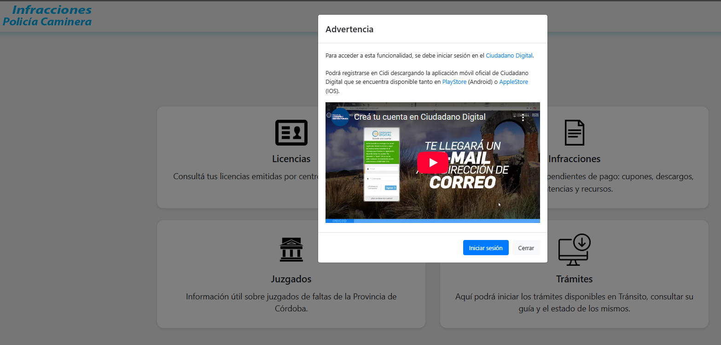Screen dimensions: 721x345
Task: Click the Infracciones document icon
Action: click(574, 133)
